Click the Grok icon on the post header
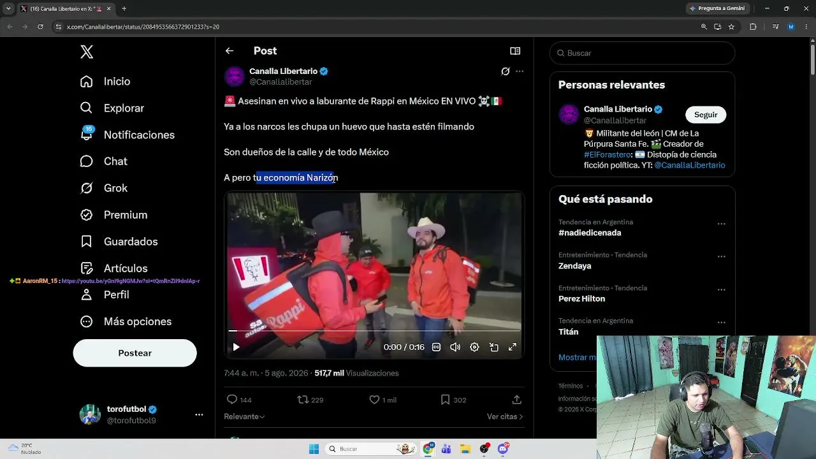 pos(506,71)
